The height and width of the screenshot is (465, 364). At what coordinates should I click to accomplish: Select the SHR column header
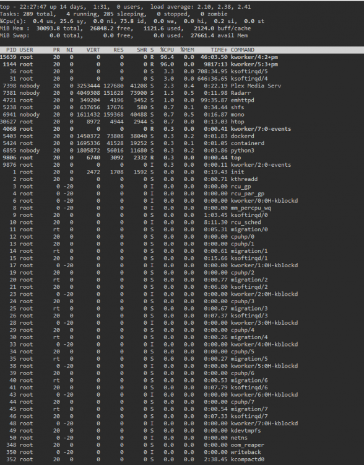(x=142, y=50)
